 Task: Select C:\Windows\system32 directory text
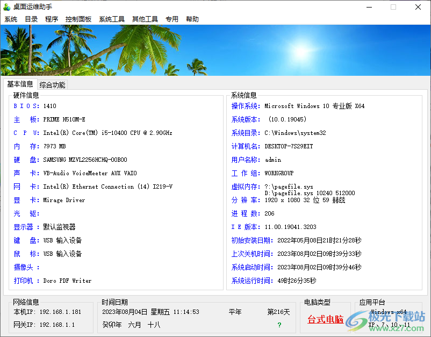(x=295, y=133)
